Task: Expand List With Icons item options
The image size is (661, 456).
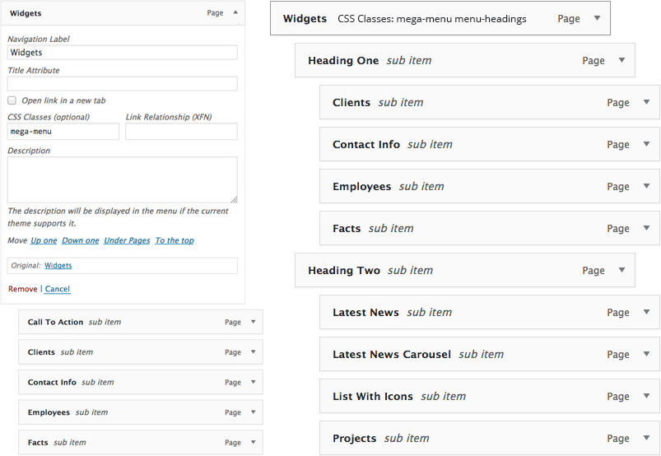Action: pos(646,396)
